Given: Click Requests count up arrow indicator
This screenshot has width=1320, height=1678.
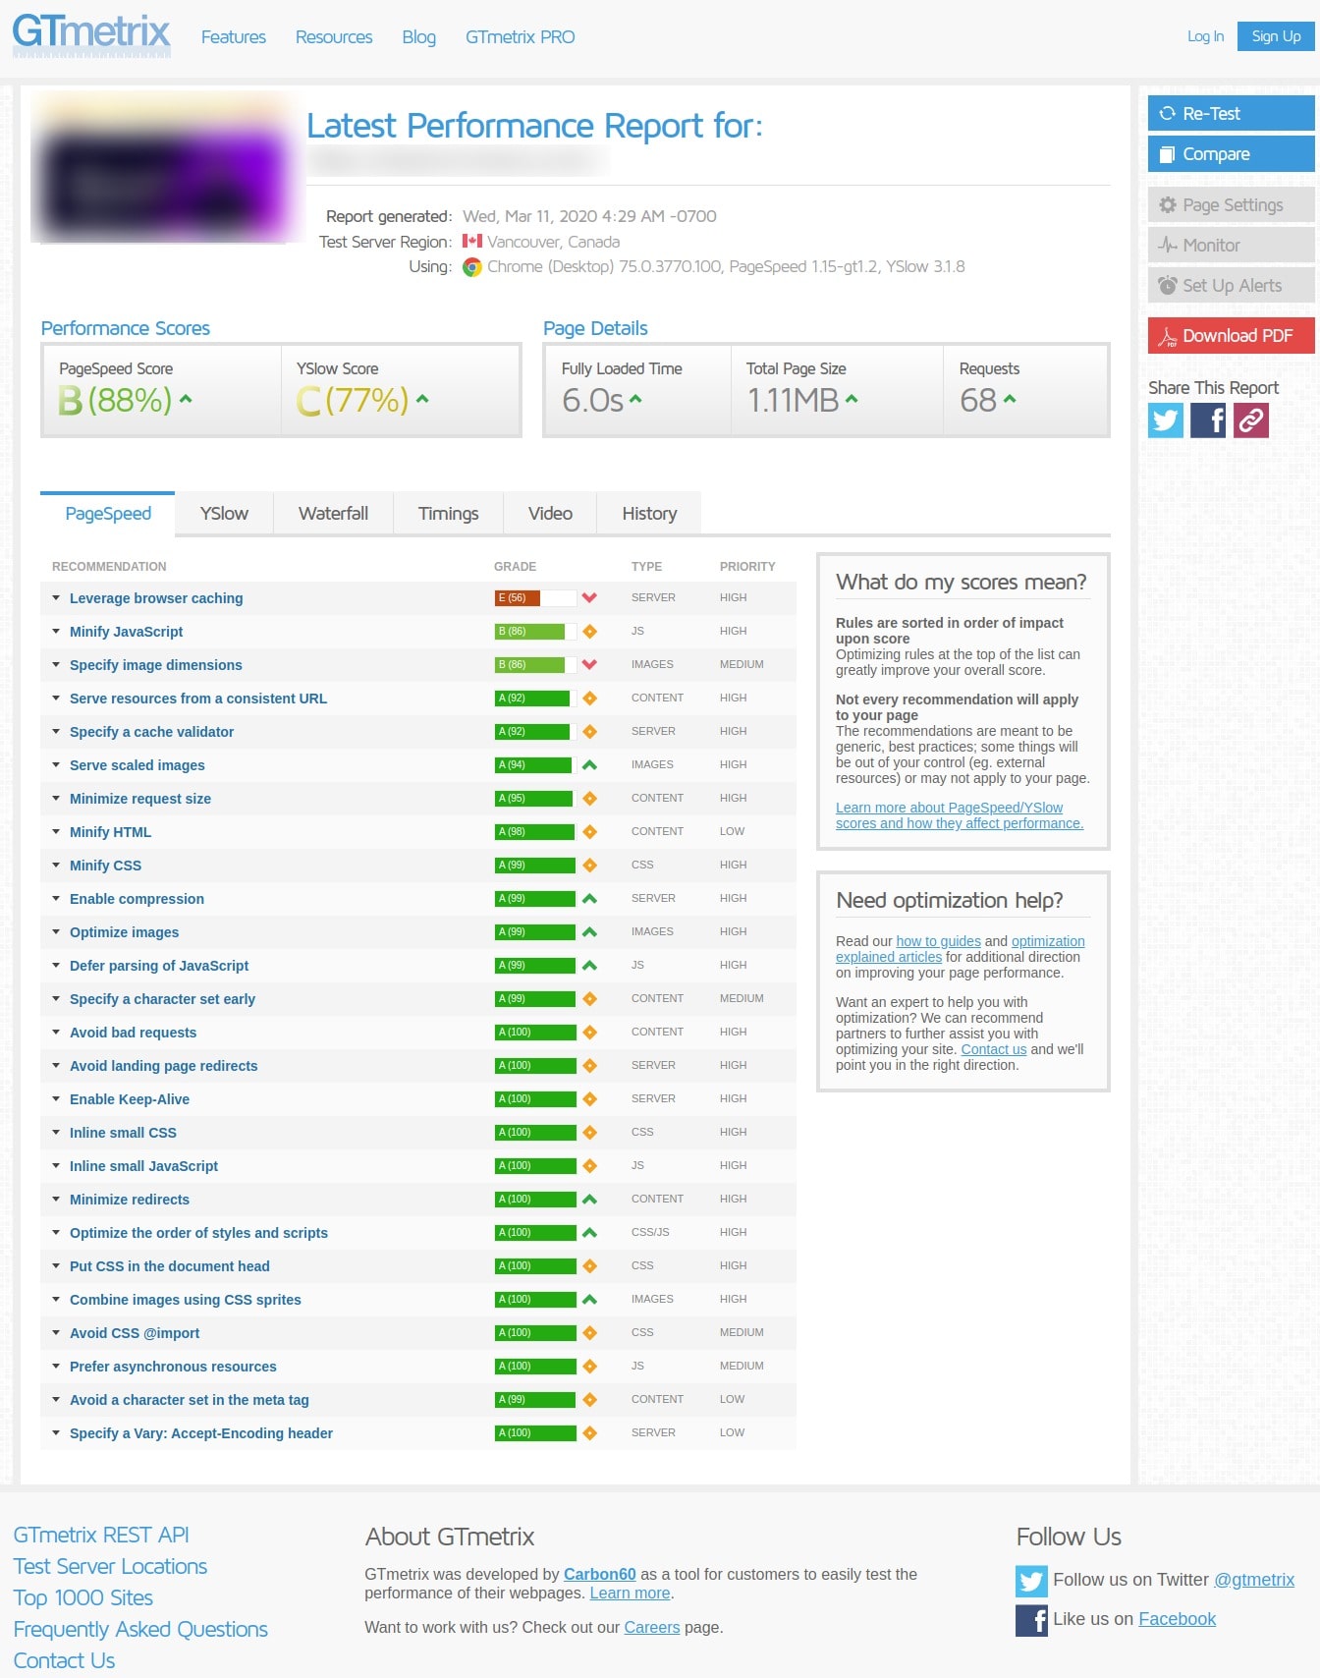Looking at the screenshot, I should tap(1010, 399).
